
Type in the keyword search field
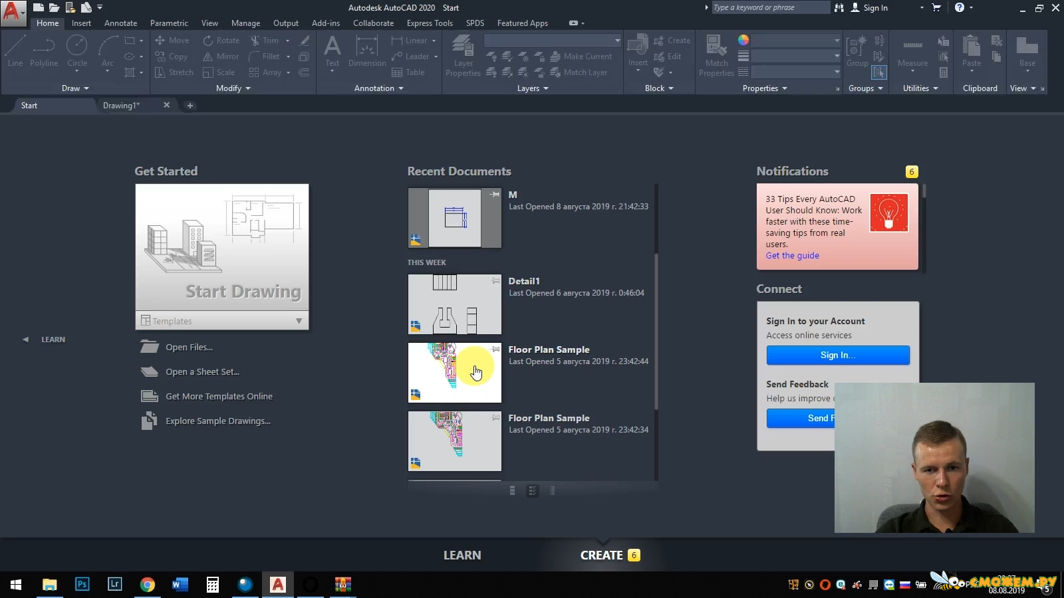[x=770, y=8]
